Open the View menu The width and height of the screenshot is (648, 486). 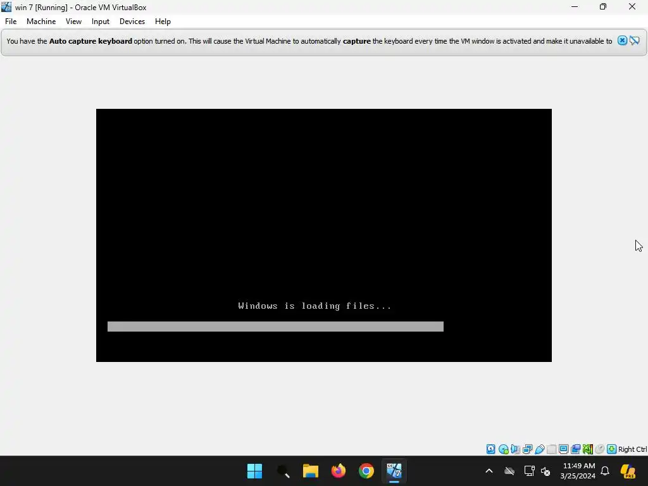point(73,22)
